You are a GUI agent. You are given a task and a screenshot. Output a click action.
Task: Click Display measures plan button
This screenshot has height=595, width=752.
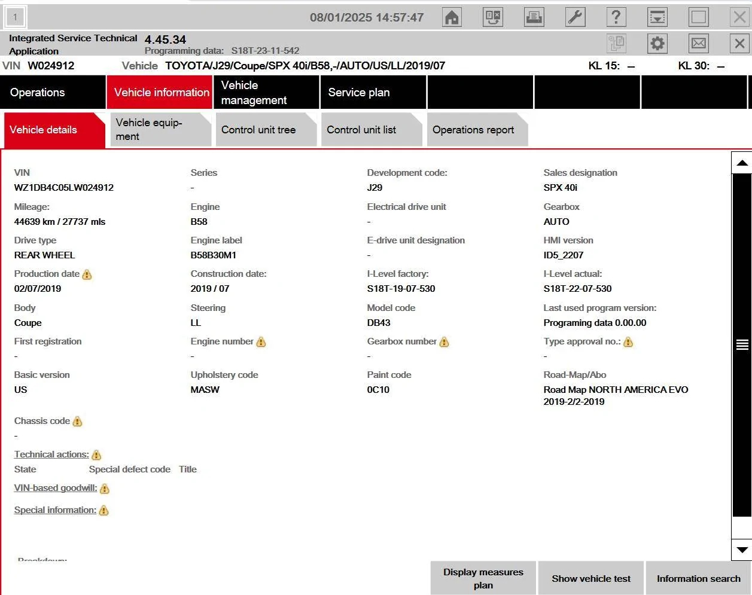click(x=483, y=578)
